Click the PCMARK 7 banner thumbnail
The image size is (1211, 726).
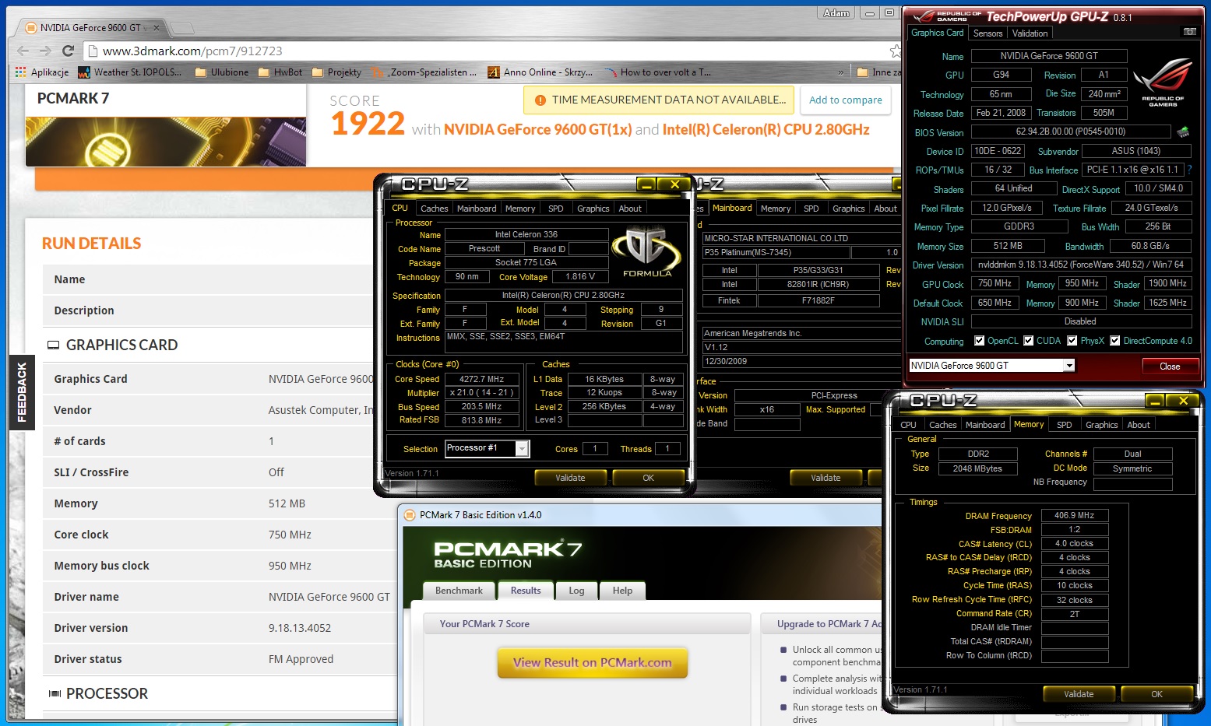166,142
